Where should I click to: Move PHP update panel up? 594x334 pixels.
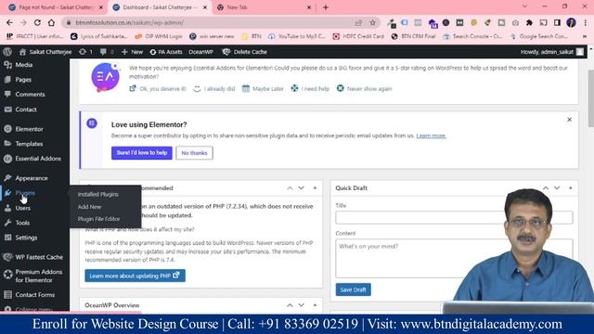[x=290, y=188]
